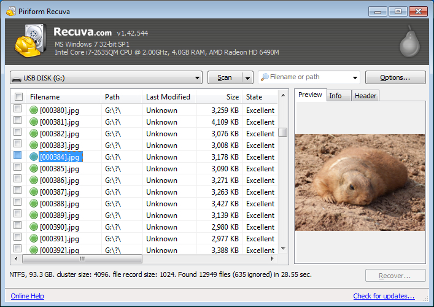
Task: Expand the Scan button dropdown arrow
Action: click(x=247, y=78)
